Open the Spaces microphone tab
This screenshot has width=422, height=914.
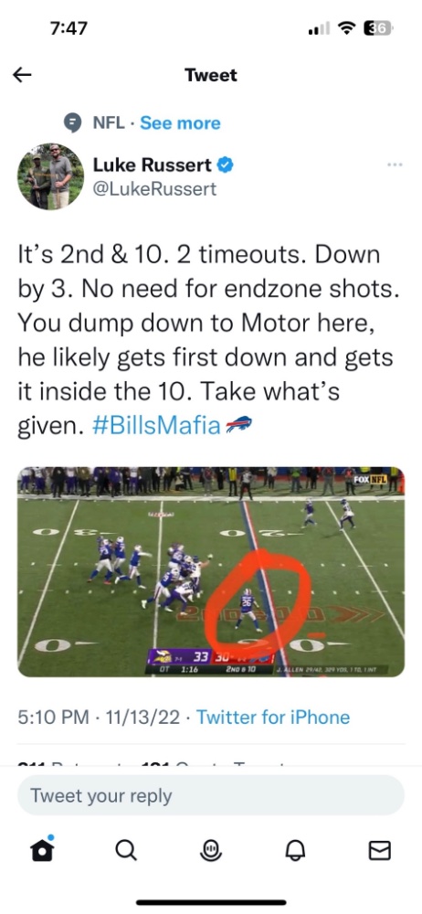coord(211,851)
